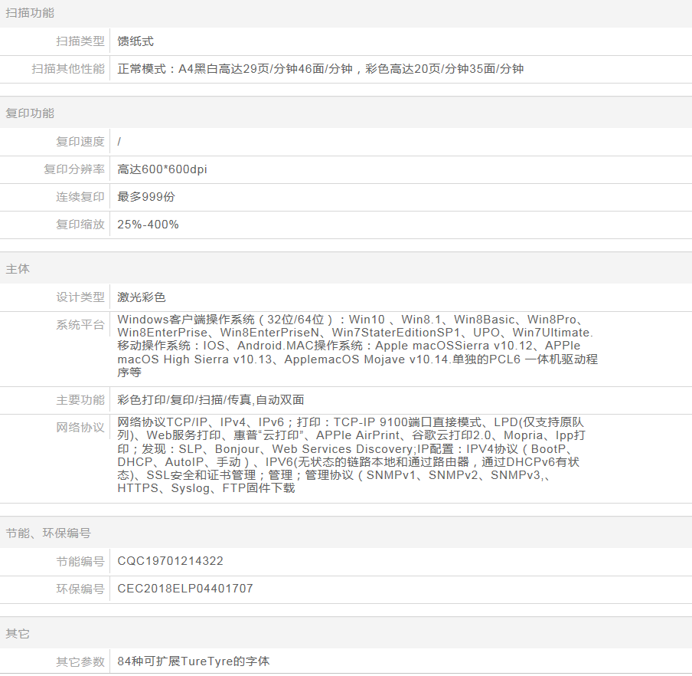Image resolution: width=692 pixels, height=676 pixels.
Task: Click the 主体 section header
Action: coord(18,270)
